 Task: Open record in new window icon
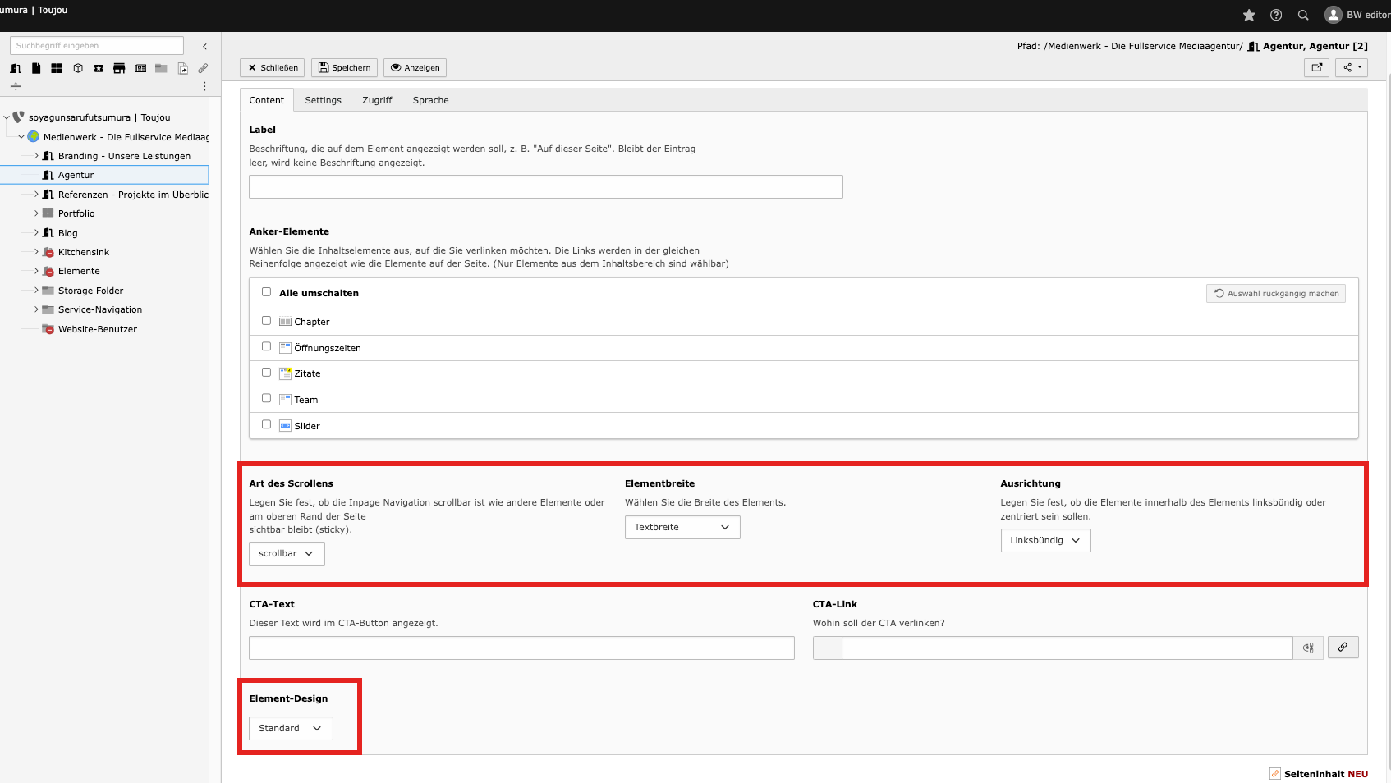[x=1316, y=67]
